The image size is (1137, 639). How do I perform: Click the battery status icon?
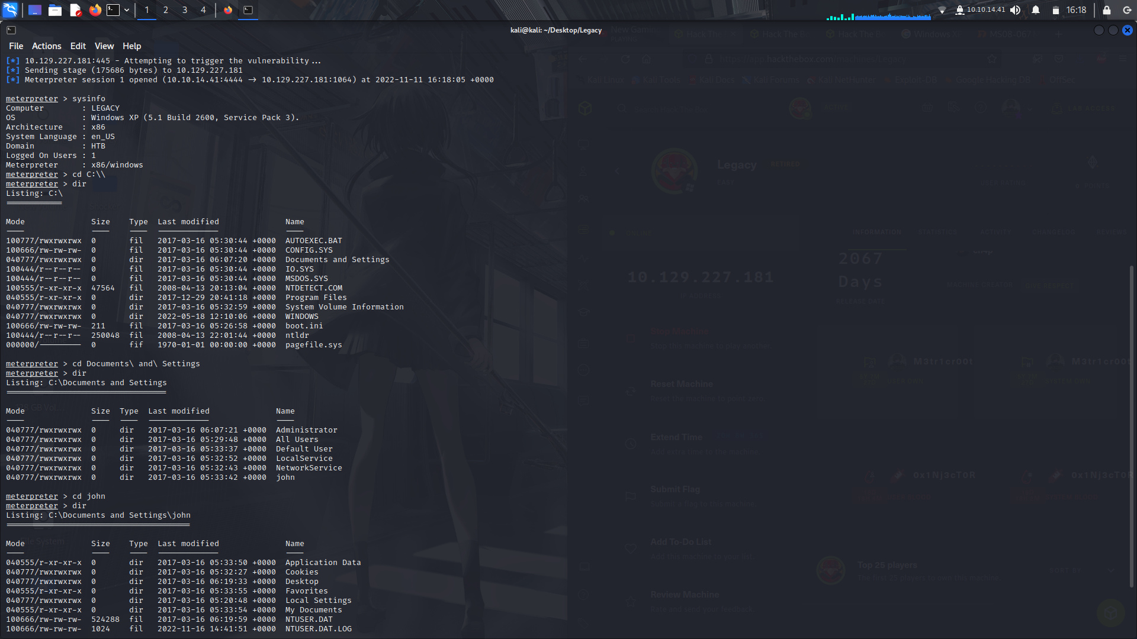pos(1055,10)
